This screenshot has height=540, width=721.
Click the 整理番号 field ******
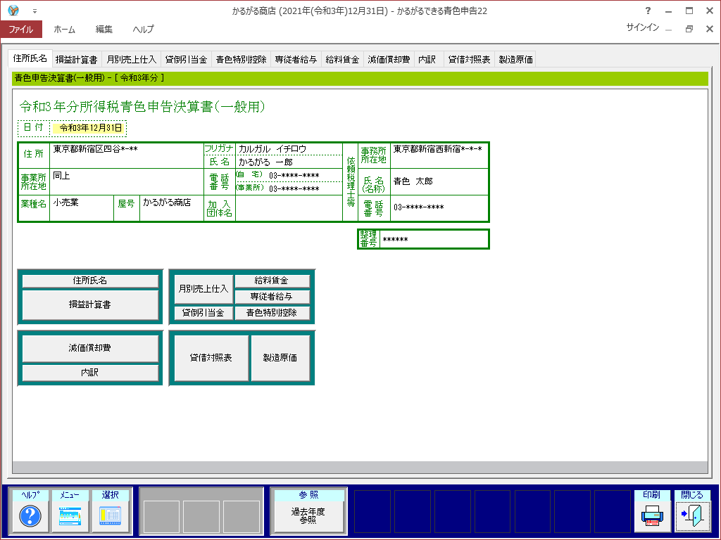coord(434,239)
